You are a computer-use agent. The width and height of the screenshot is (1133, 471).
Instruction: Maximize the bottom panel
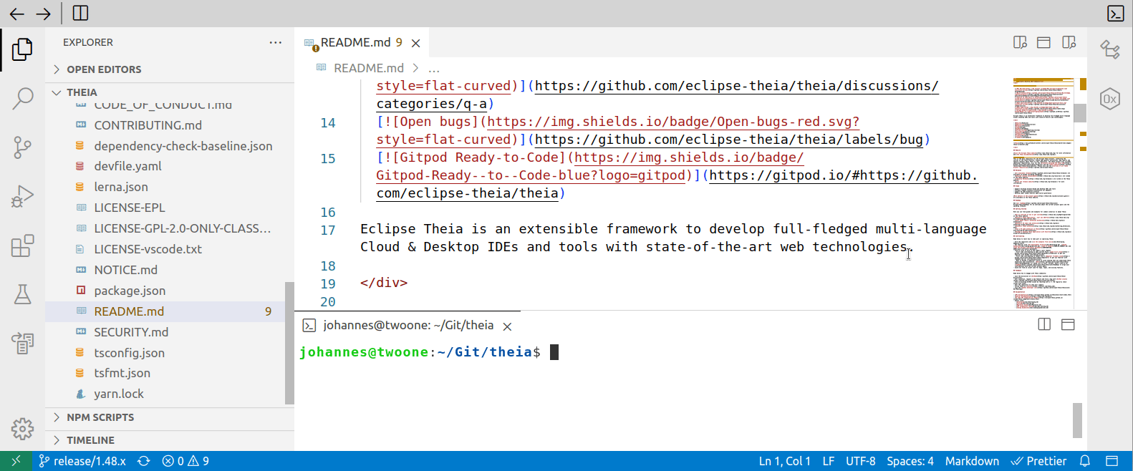(x=1068, y=324)
